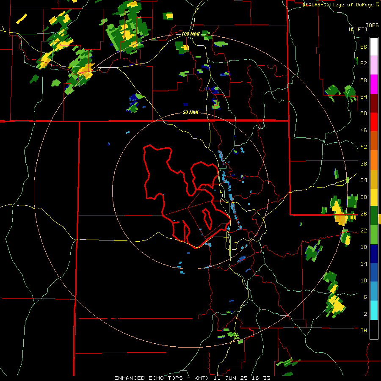The height and width of the screenshot is (381, 381).
Task: Click the bright red legend swatch
Action: point(374,122)
